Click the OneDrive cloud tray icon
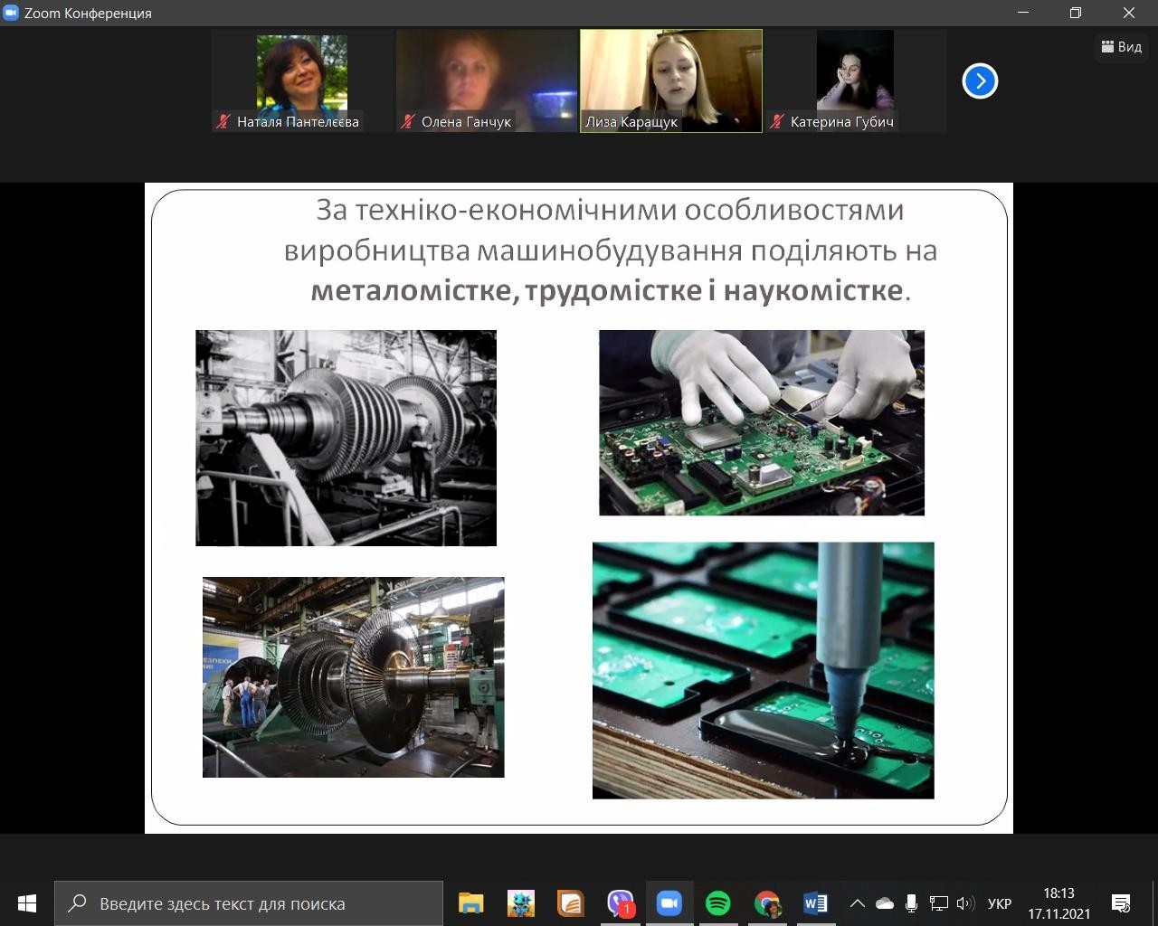Screen dimensions: 1158x926 [x=885, y=903]
